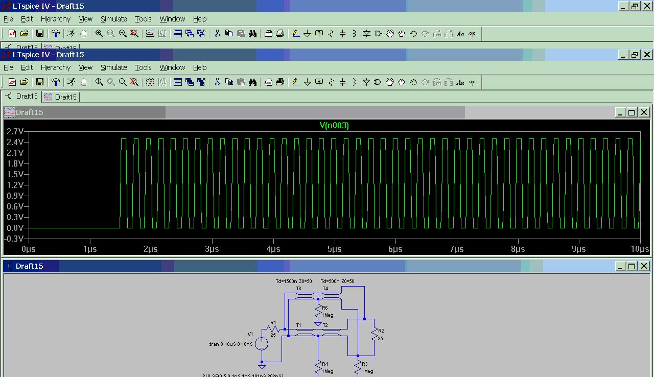The image size is (654, 377).
Task: Open the Hierarchy menu in the front window
Action: pos(55,67)
